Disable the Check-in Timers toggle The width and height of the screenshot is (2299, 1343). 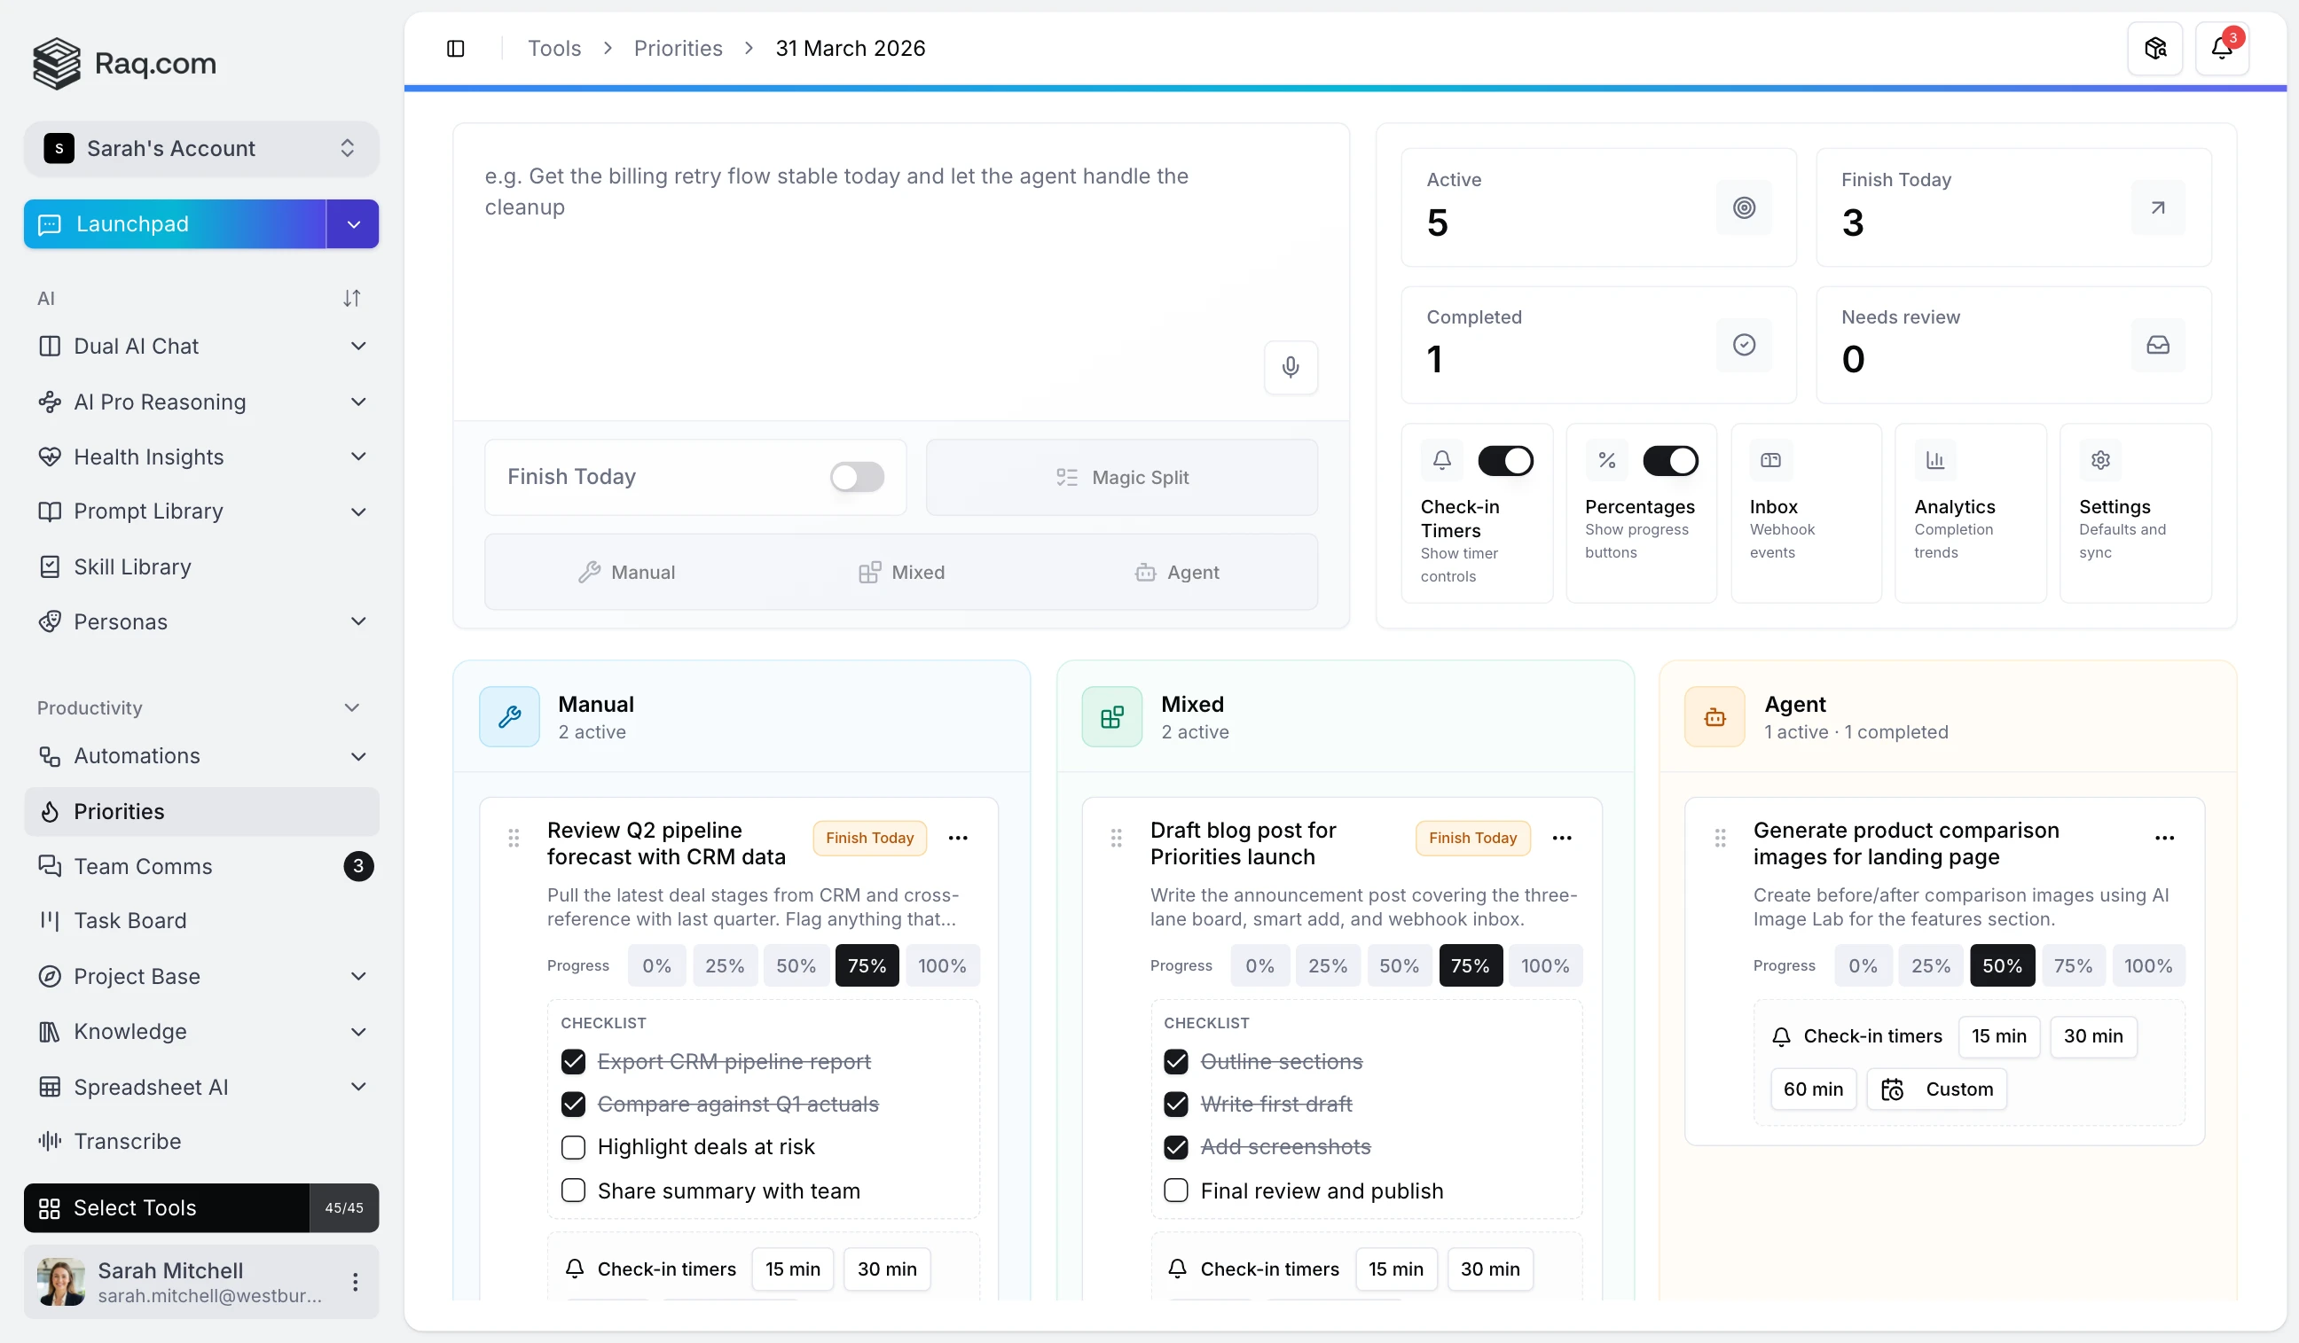1505,460
